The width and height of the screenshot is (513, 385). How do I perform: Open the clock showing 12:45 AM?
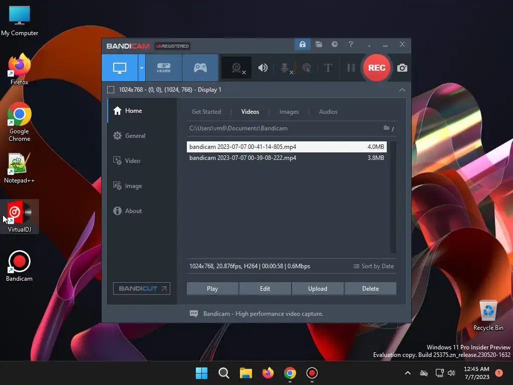(x=477, y=373)
